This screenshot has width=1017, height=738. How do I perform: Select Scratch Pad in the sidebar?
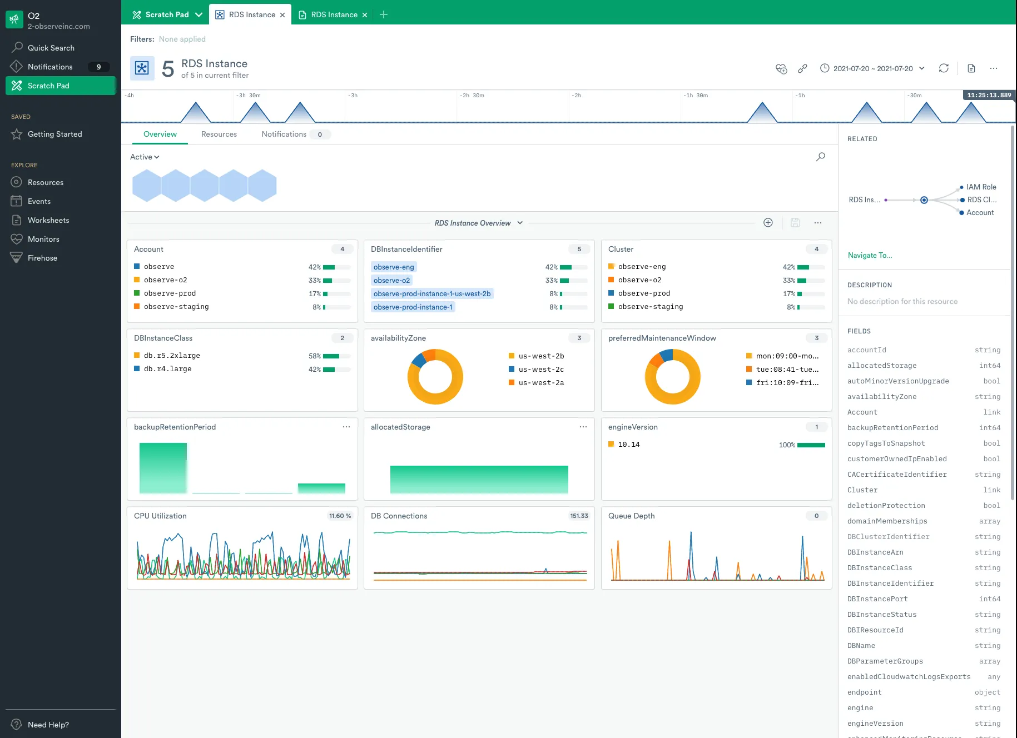click(60, 86)
